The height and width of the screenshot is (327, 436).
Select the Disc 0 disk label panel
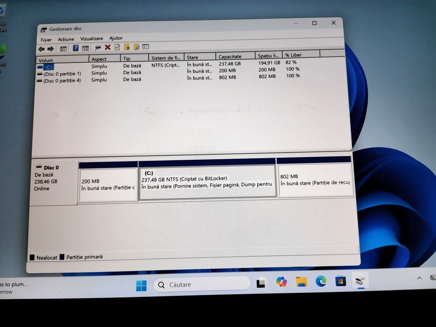54,182
